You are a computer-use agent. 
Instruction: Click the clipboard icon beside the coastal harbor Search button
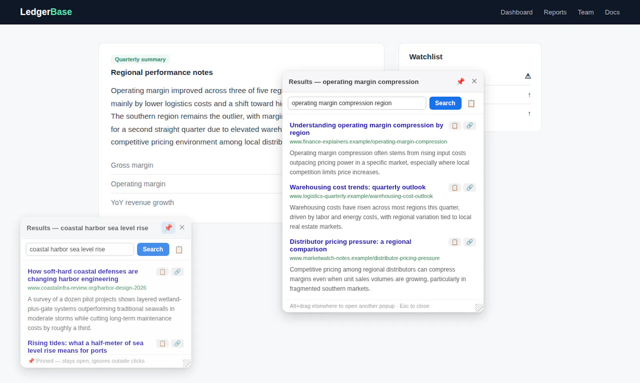(x=179, y=249)
